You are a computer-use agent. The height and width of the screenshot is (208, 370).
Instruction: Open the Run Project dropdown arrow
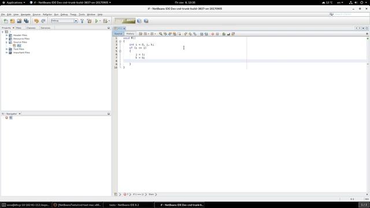click(100, 21)
